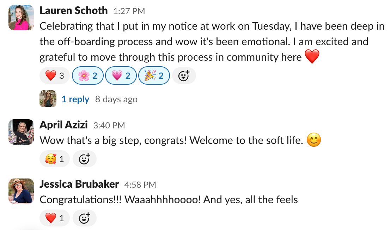Click the 1:27 PM message timestamp
The image size is (390, 230).
click(129, 11)
